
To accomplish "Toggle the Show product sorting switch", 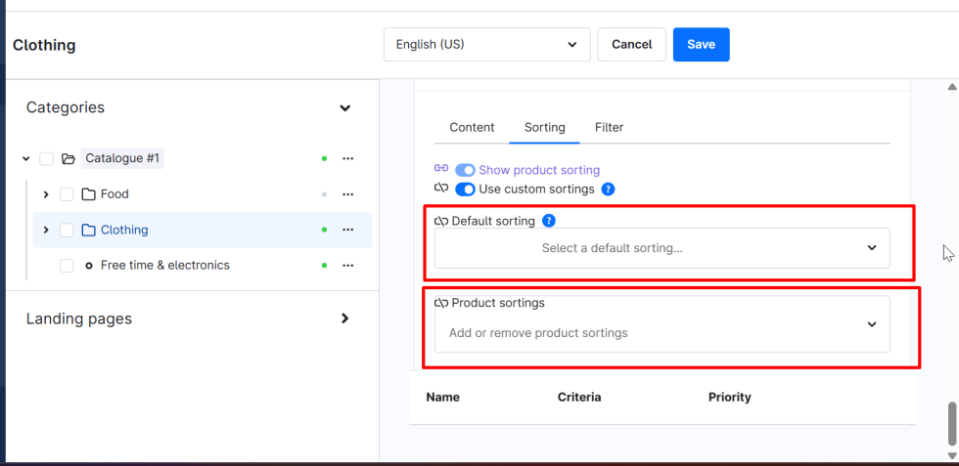I will pyautogui.click(x=465, y=170).
